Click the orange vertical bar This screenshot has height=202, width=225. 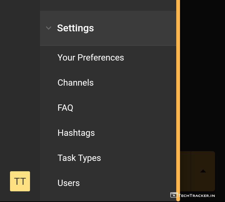(x=178, y=94)
